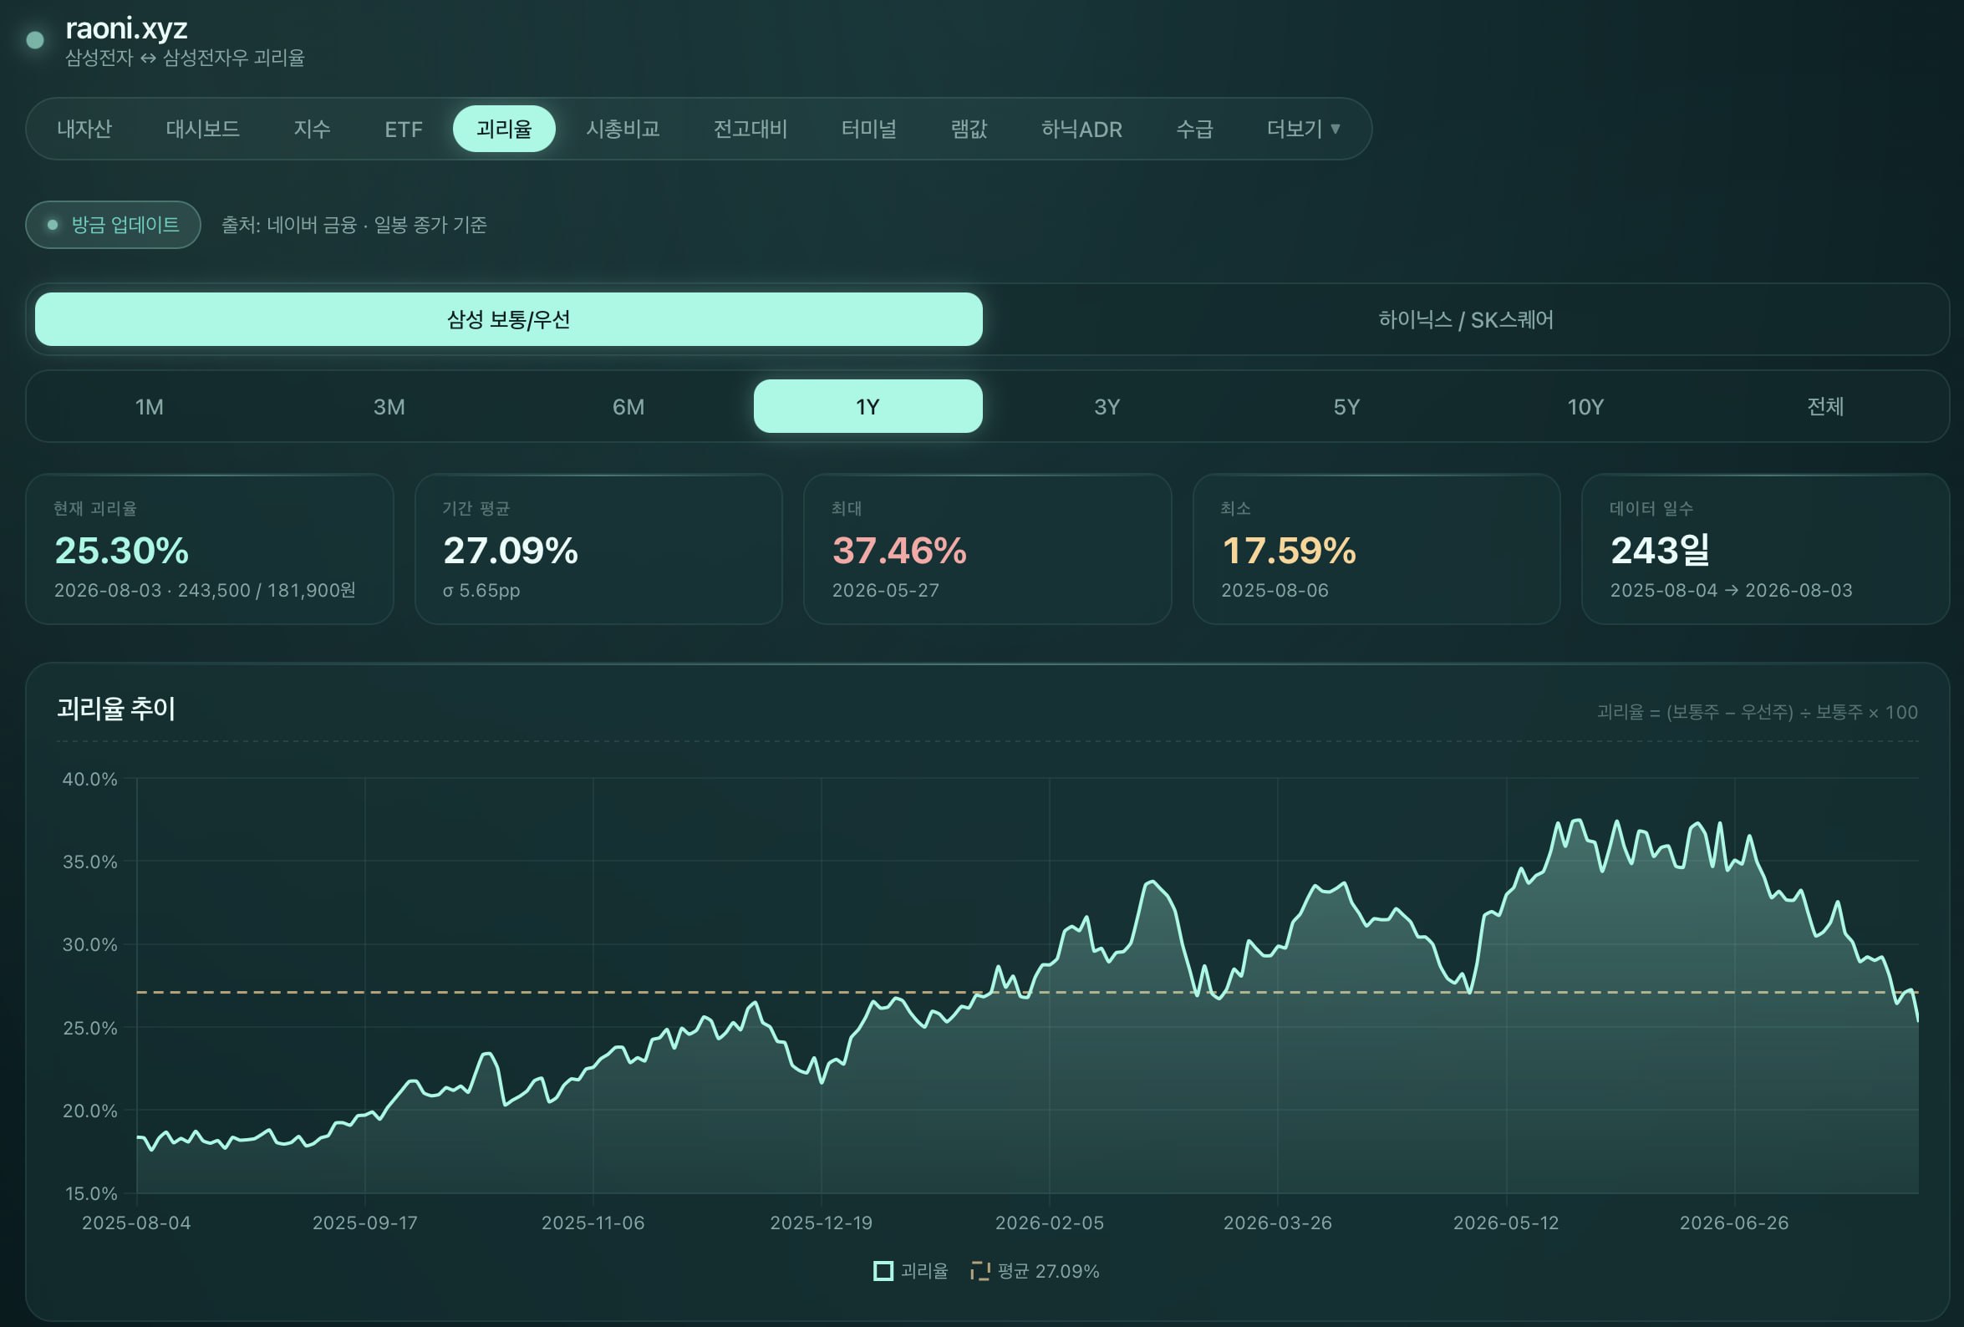The image size is (1964, 1327).
Task: Switch to 하이닉스 / SK스퀘어 pair
Action: coord(1465,319)
